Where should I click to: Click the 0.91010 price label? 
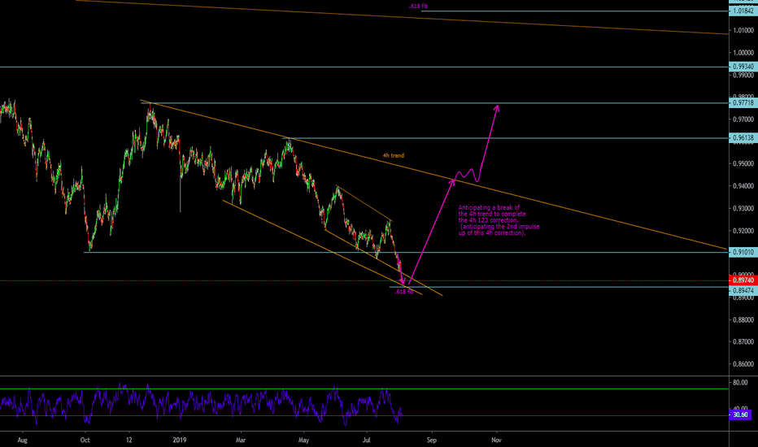[x=743, y=252]
